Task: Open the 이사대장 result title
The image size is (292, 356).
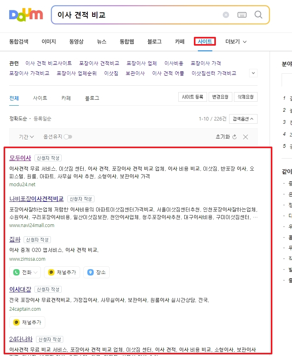Action: point(20,290)
